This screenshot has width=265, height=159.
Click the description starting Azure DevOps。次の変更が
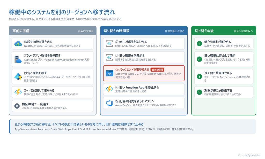click(x=146, y=105)
